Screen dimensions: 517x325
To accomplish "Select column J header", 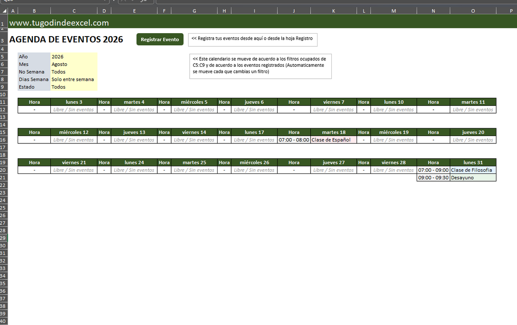I will coord(294,11).
